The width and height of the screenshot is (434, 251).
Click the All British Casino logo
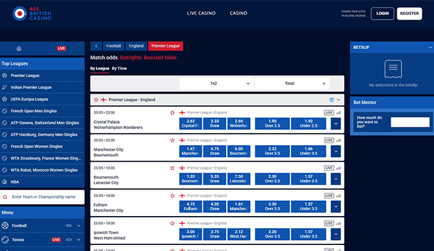point(32,13)
